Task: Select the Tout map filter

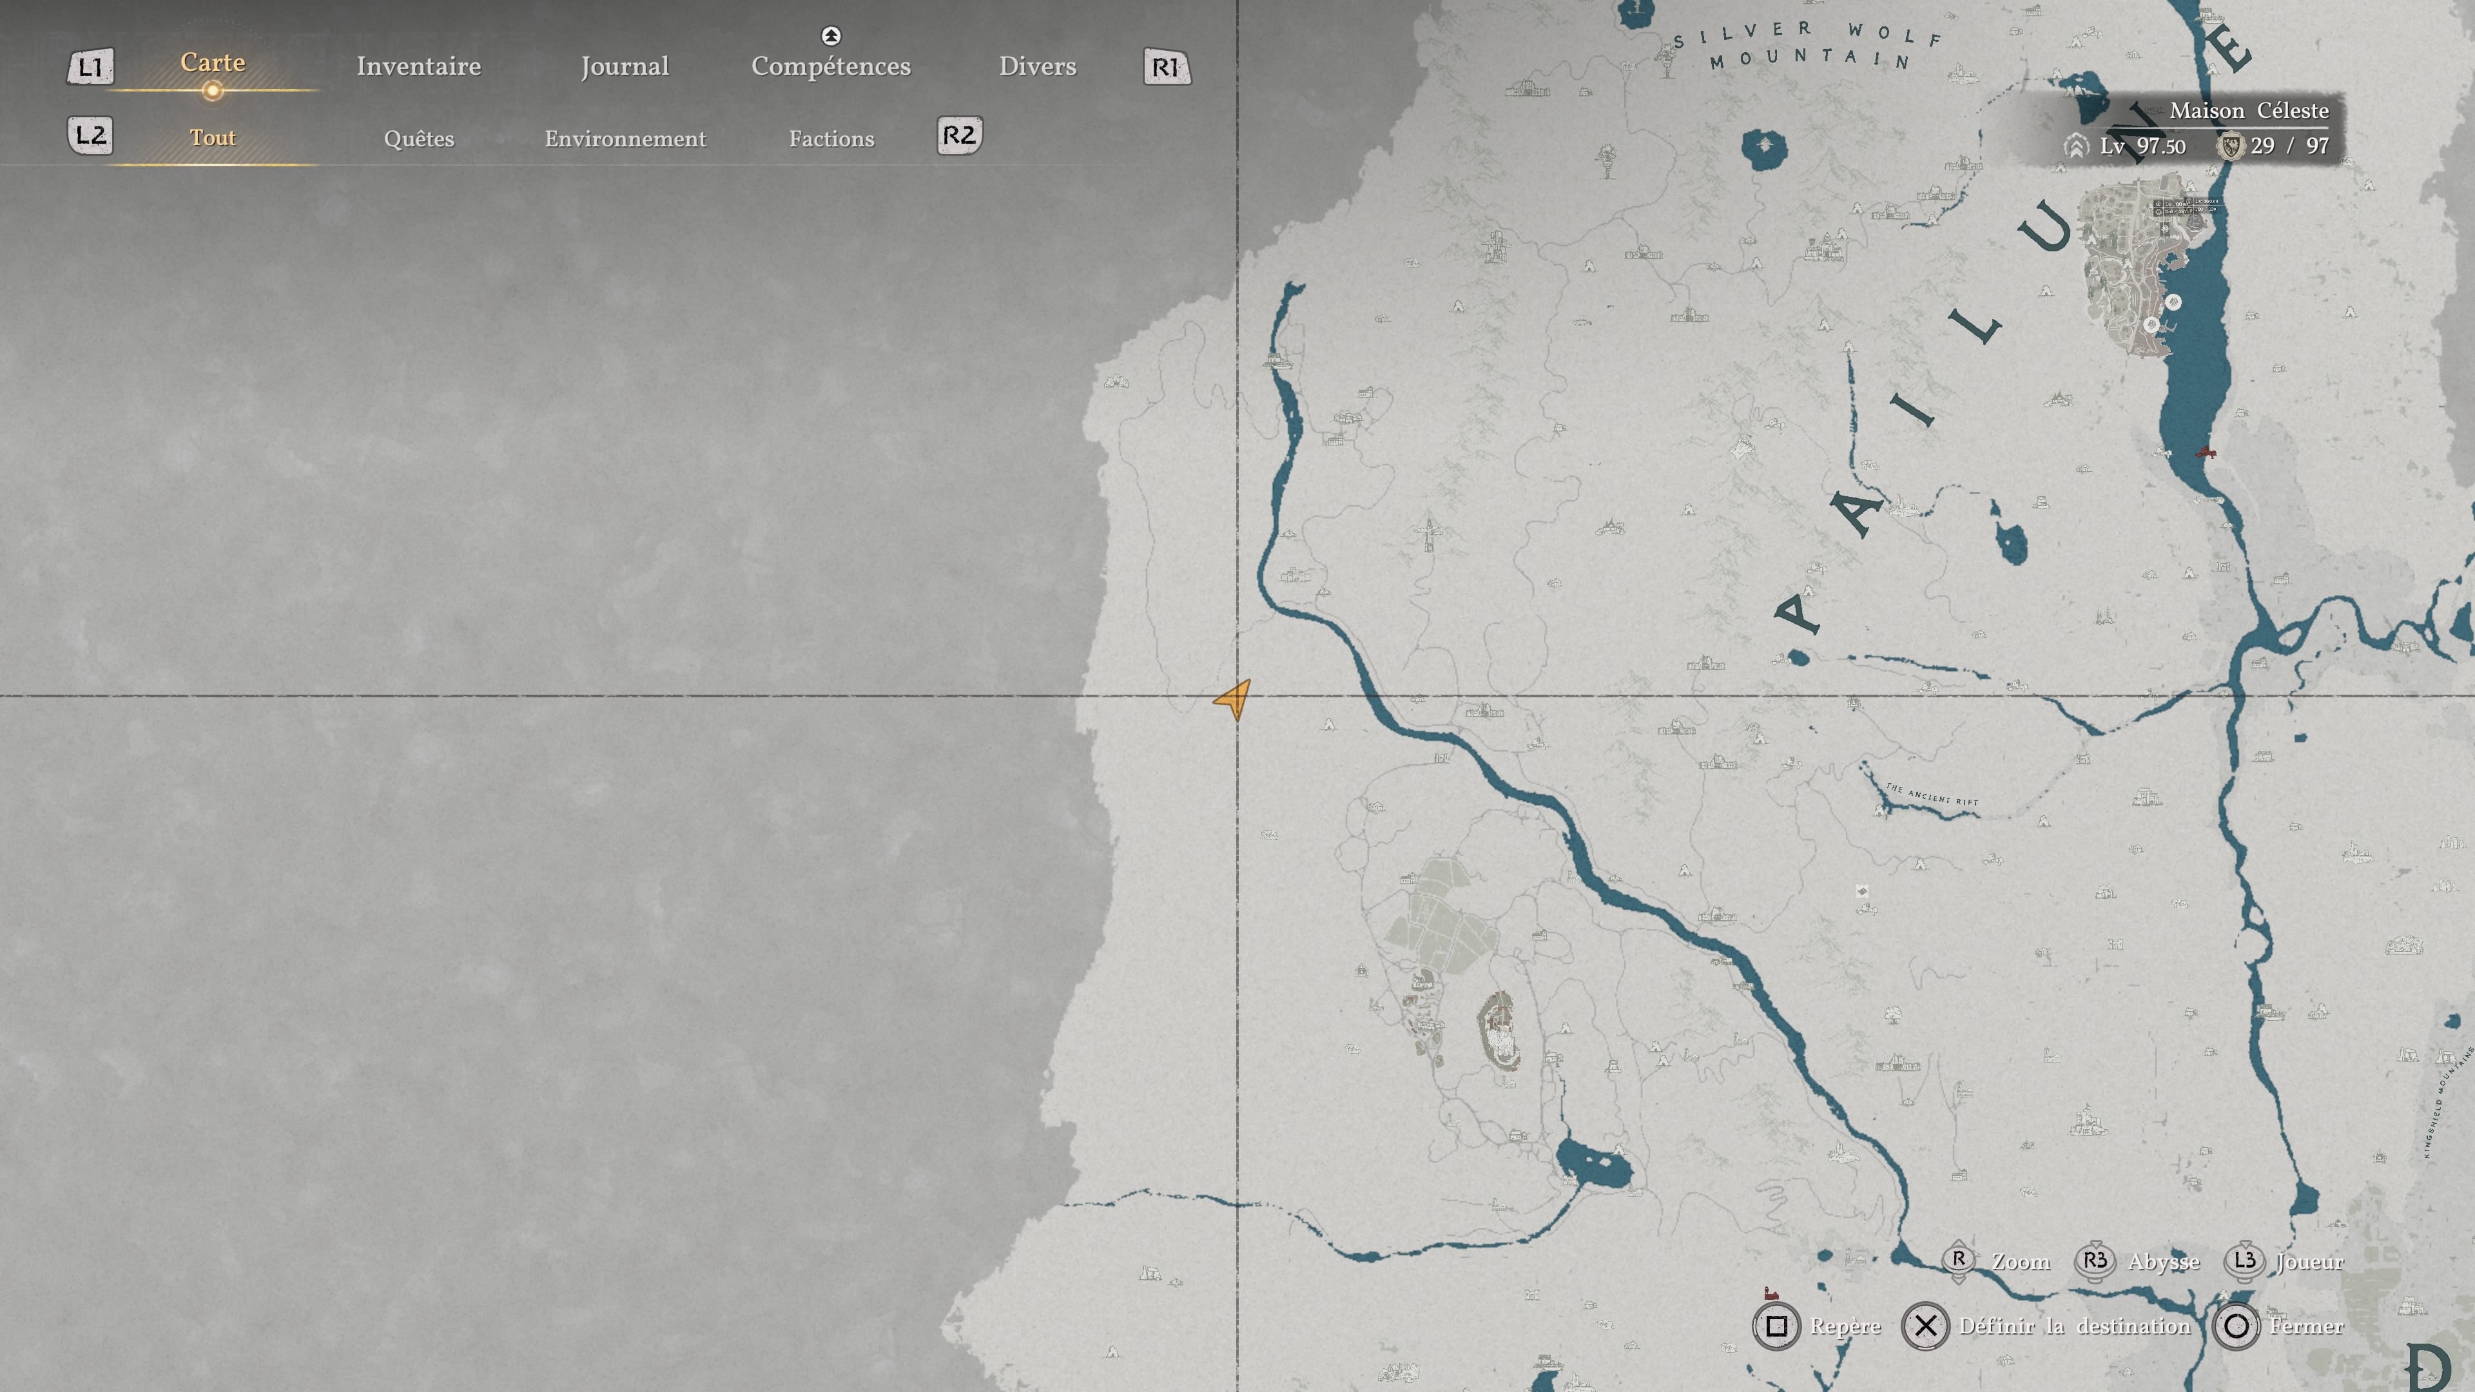Action: click(212, 137)
